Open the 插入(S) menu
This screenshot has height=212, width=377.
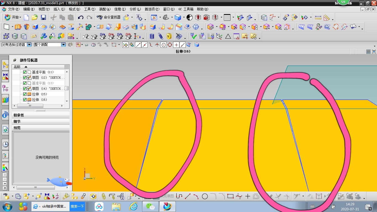pos(59,9)
